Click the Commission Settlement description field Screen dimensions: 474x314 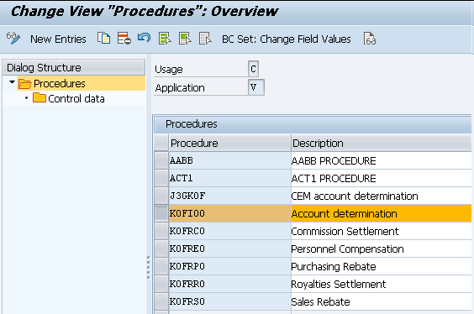(382, 231)
